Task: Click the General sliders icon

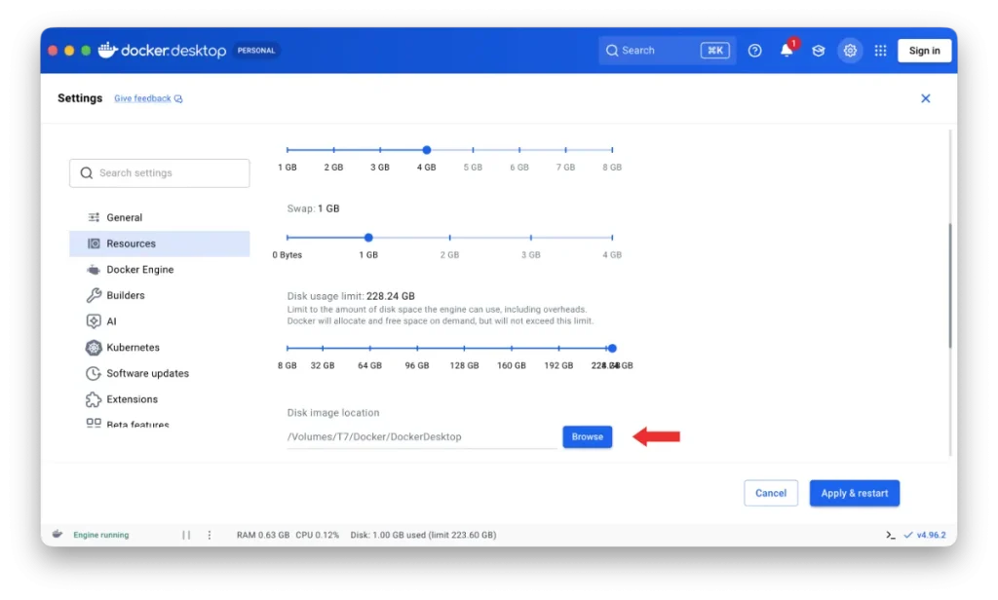Action: 94,217
